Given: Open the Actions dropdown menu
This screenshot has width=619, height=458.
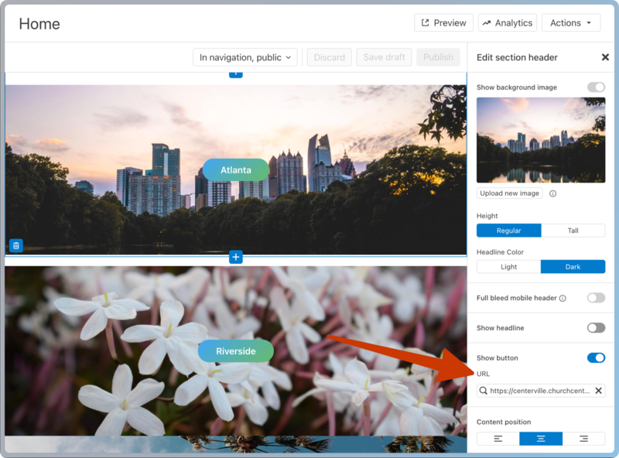Looking at the screenshot, I should 570,23.
